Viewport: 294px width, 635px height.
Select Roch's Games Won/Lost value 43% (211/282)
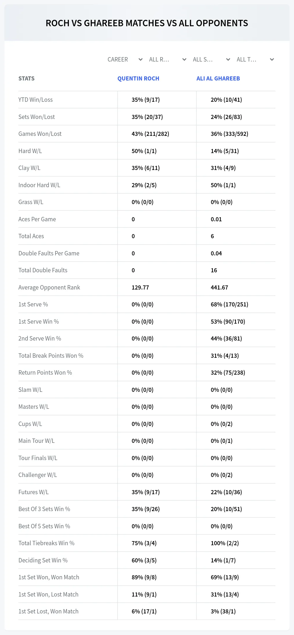point(150,134)
